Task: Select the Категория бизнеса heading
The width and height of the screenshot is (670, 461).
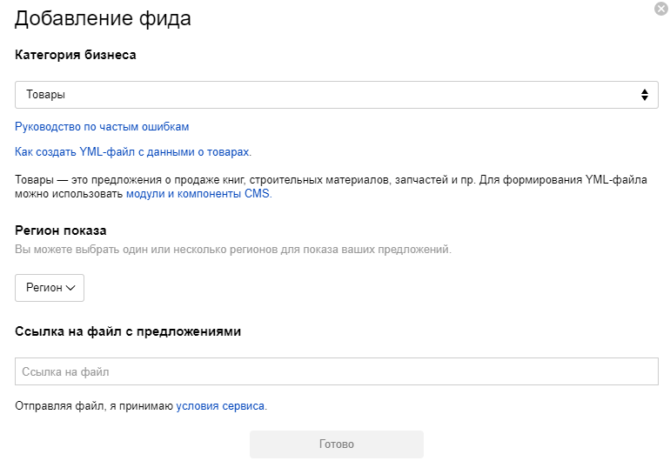Action: click(76, 54)
